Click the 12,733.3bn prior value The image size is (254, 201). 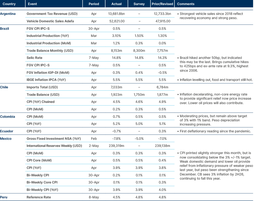(162, 14)
